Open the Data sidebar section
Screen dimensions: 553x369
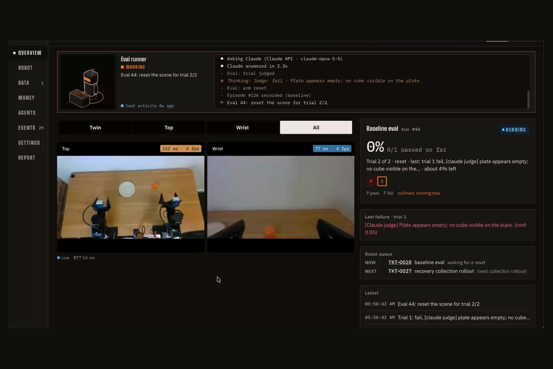coord(24,83)
